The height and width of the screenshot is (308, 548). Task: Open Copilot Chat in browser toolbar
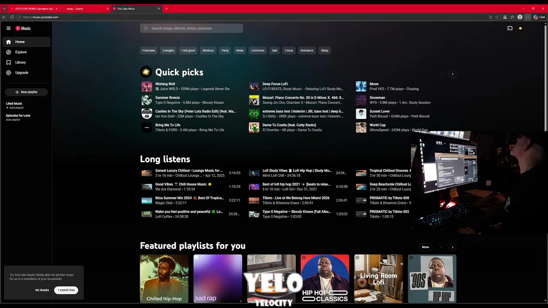(539, 17)
